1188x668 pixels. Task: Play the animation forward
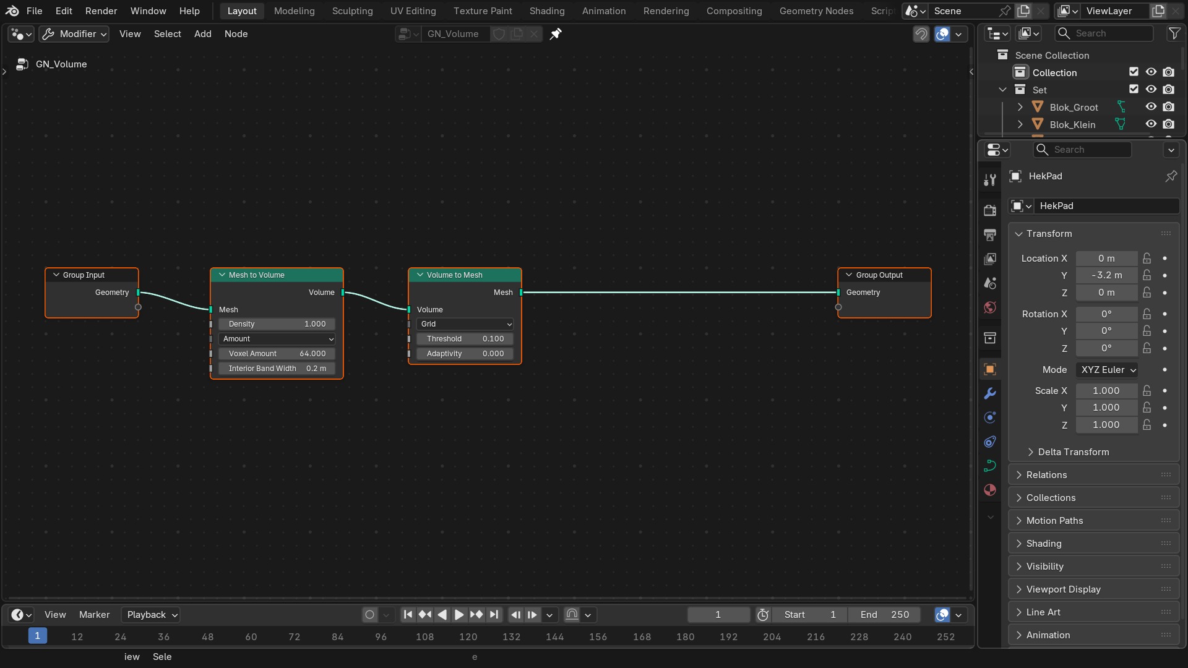(459, 614)
